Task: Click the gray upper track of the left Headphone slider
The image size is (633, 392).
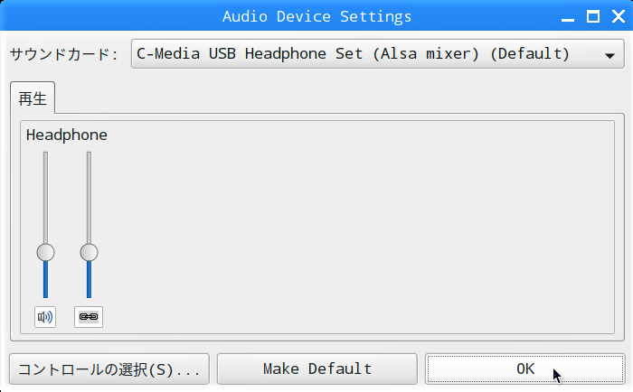Action: point(45,198)
